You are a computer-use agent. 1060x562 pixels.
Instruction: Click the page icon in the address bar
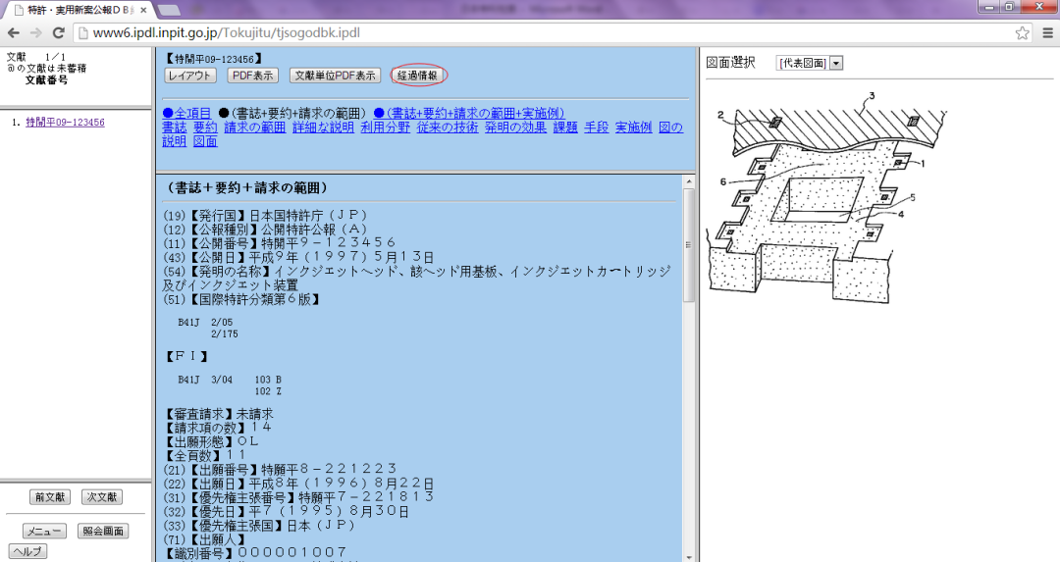[81, 32]
